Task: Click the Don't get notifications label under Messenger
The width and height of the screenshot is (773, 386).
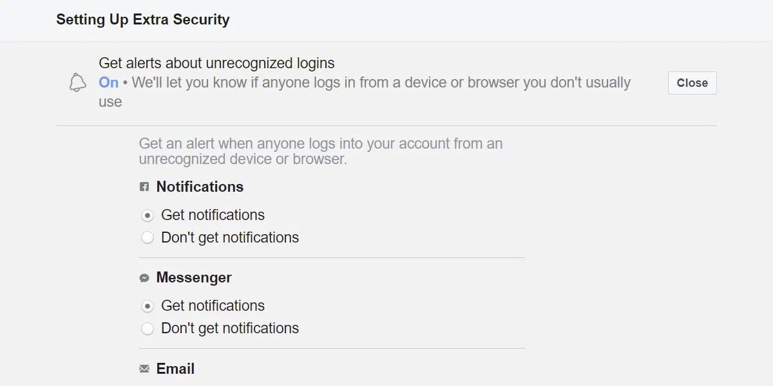Action: (x=229, y=328)
